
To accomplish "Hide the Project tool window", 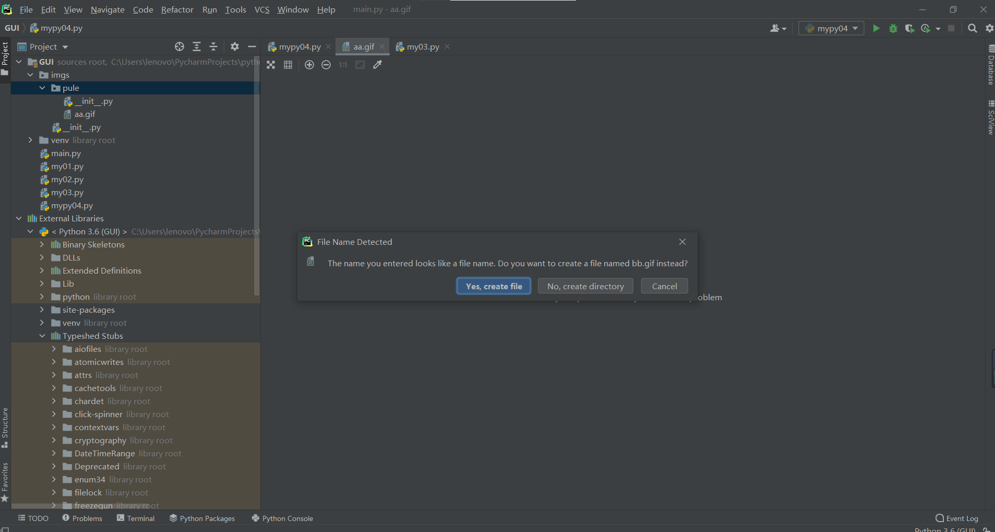I will tap(252, 46).
